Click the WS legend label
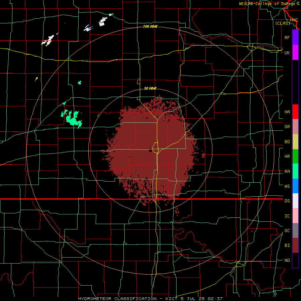 [287, 186]
